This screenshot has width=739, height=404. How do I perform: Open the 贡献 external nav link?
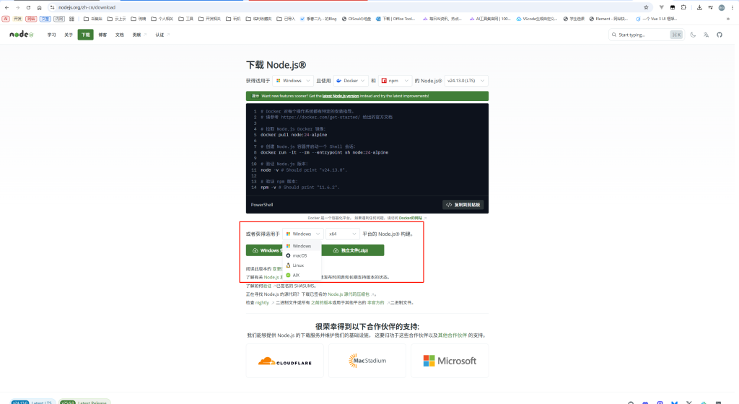pos(139,35)
